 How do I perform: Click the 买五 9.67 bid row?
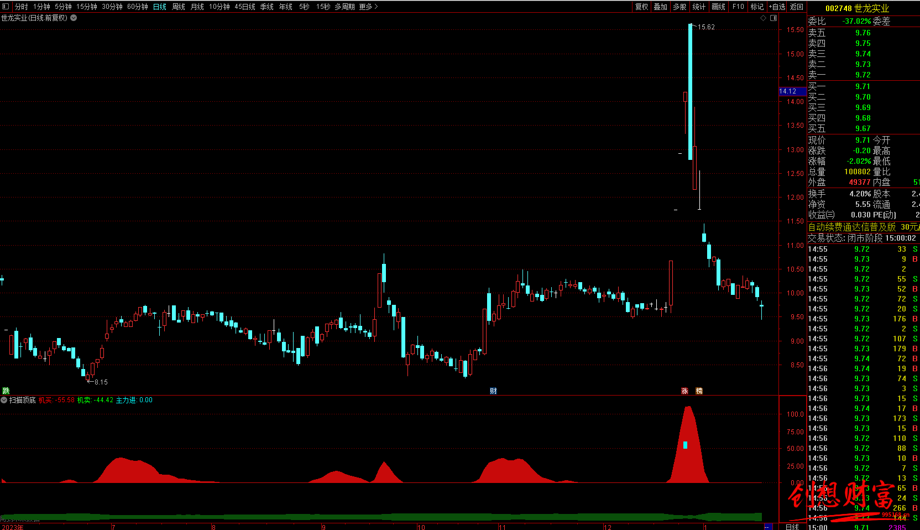click(864, 128)
